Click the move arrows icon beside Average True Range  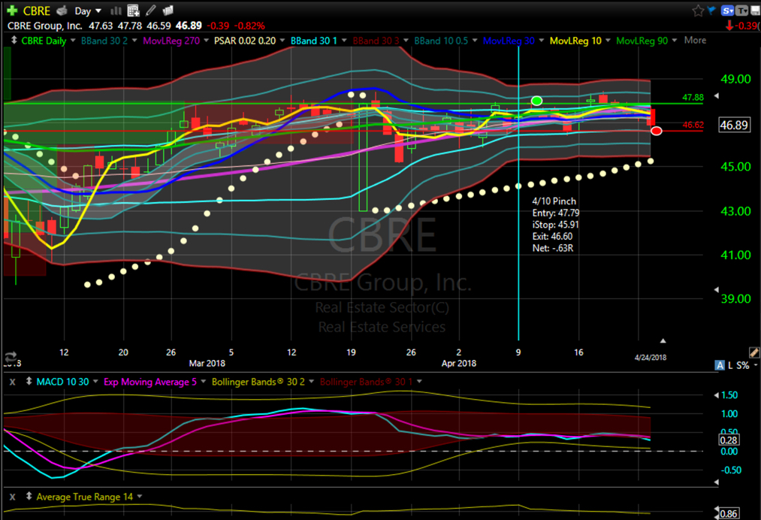click(x=29, y=496)
